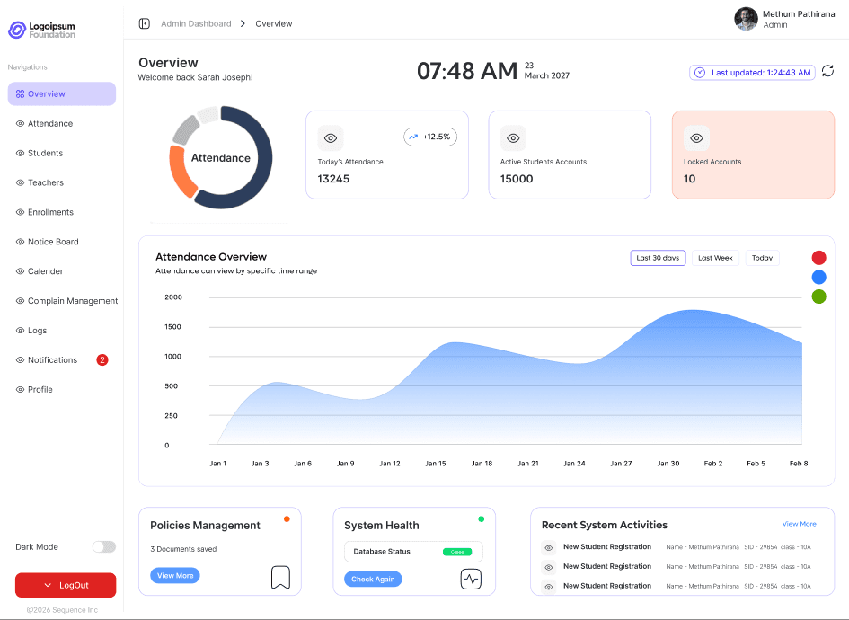Image resolution: width=849 pixels, height=620 pixels.
Task: Click the eye icon next to Calender
Action: coord(20,271)
